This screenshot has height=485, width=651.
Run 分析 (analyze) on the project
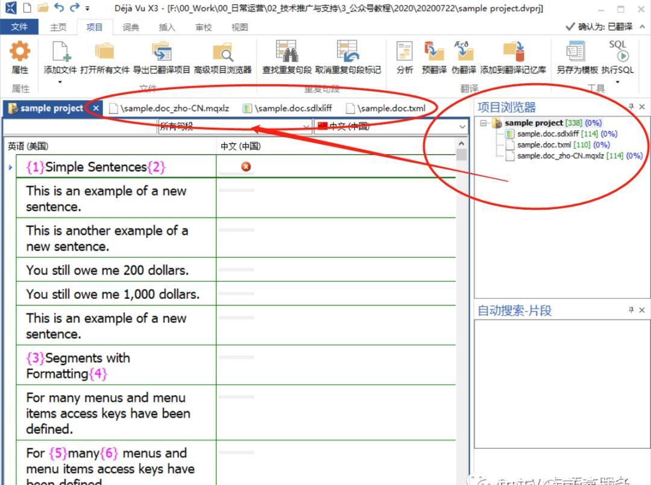pyautogui.click(x=404, y=58)
